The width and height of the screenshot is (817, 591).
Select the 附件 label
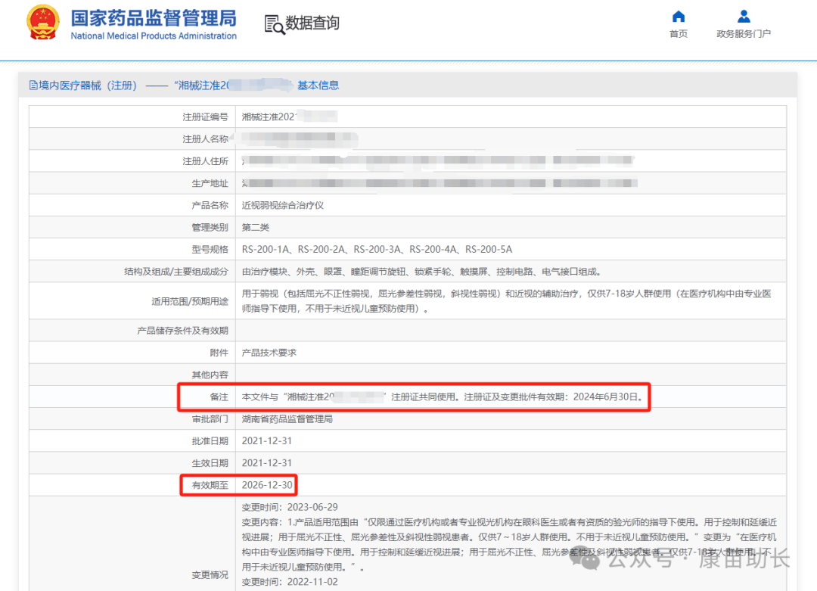(x=219, y=353)
